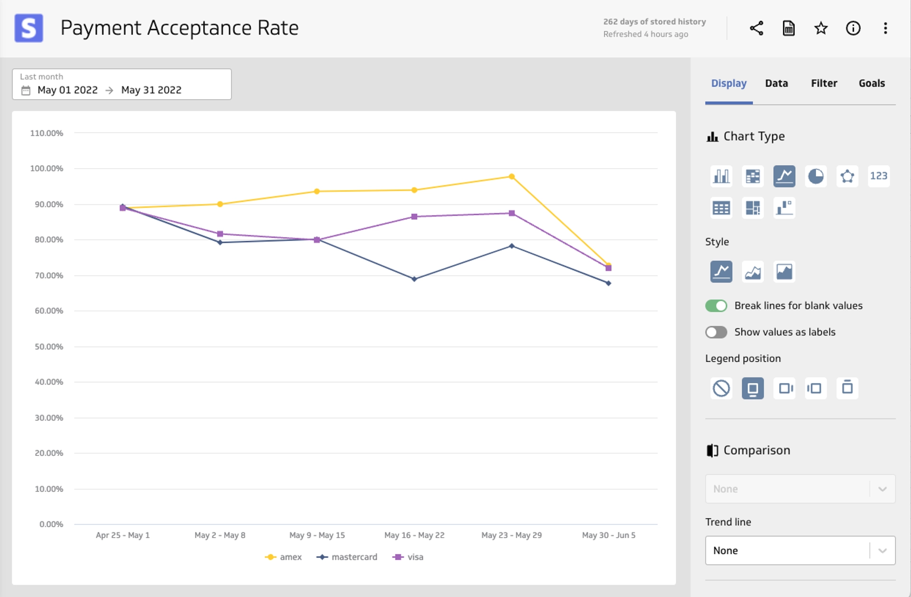Click the 100.00% y-axis label
Screen dimensions: 911x597
tap(46, 169)
